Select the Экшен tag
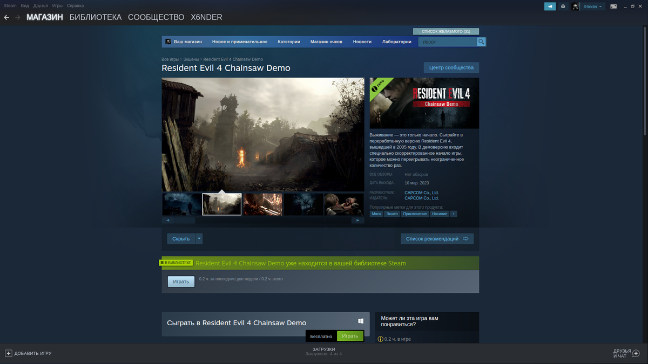The image size is (648, 364). pyautogui.click(x=392, y=214)
